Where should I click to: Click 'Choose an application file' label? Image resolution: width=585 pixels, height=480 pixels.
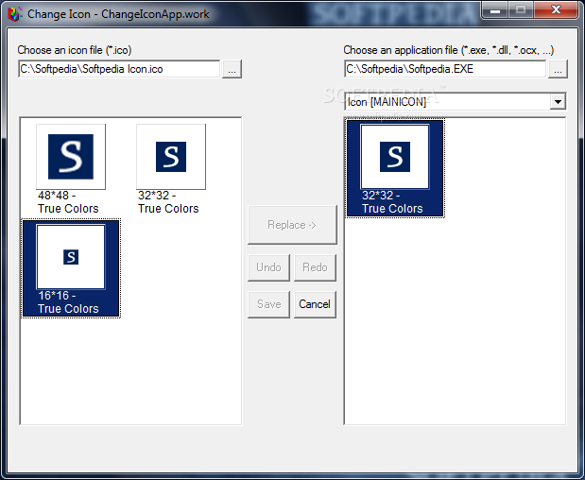click(449, 50)
